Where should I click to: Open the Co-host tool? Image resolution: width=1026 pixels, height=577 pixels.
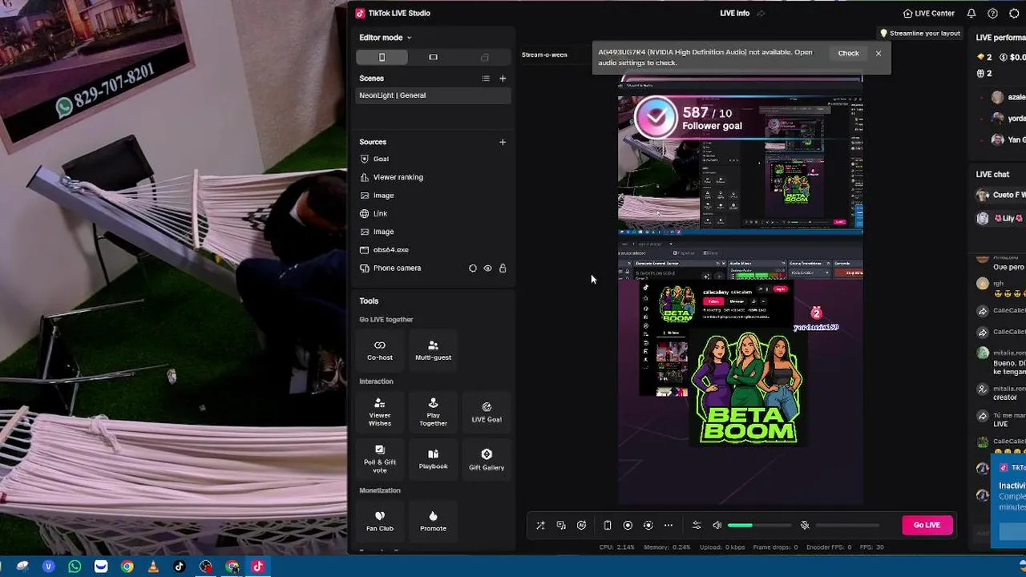click(380, 350)
